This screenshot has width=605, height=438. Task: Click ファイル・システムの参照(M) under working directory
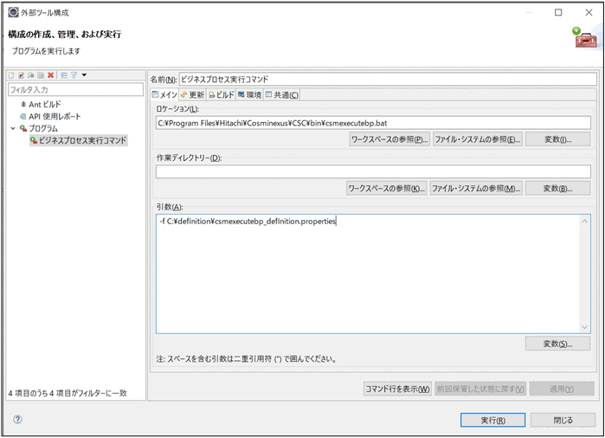[x=476, y=189]
